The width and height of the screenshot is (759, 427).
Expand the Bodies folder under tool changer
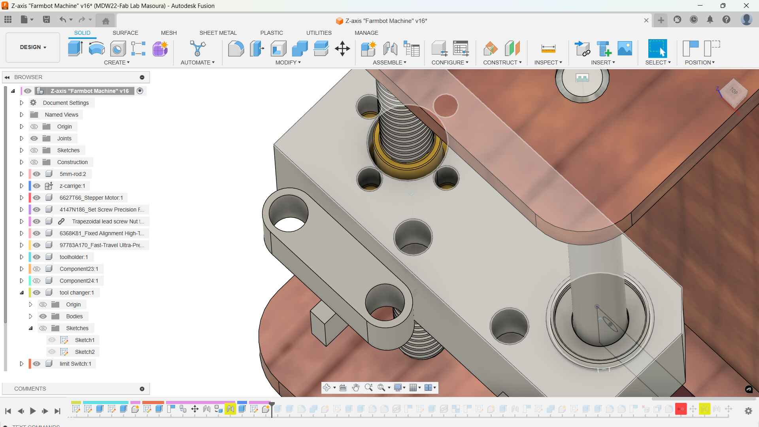(30, 316)
